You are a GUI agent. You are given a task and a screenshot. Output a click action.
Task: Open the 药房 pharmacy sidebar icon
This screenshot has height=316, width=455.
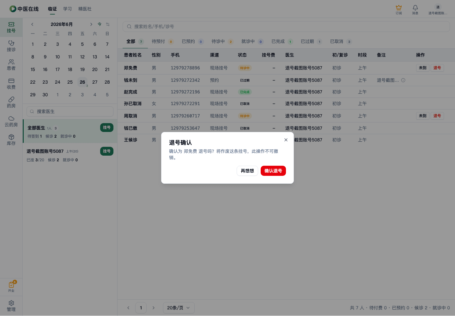(11, 103)
